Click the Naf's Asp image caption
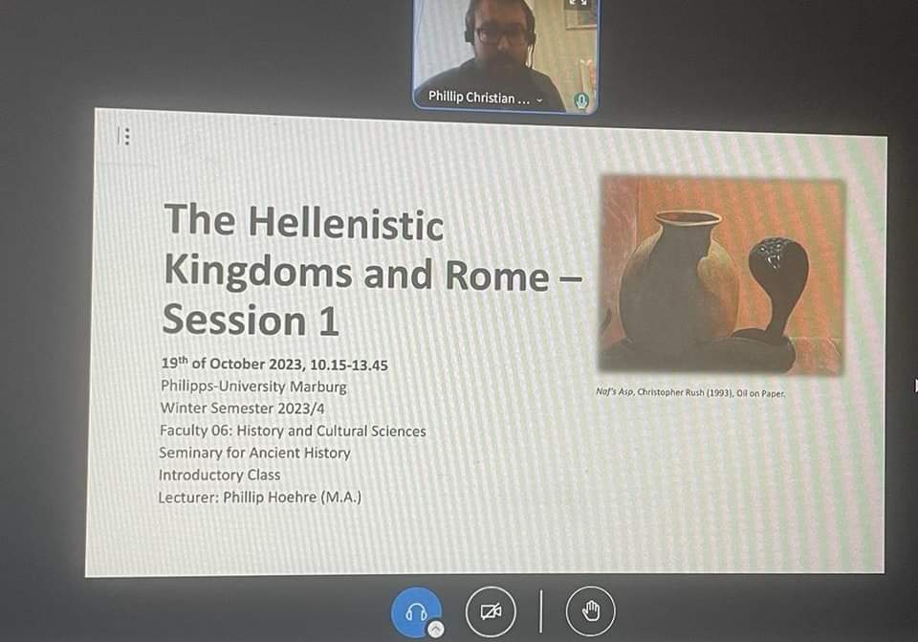This screenshot has height=642, width=918. 688,392
